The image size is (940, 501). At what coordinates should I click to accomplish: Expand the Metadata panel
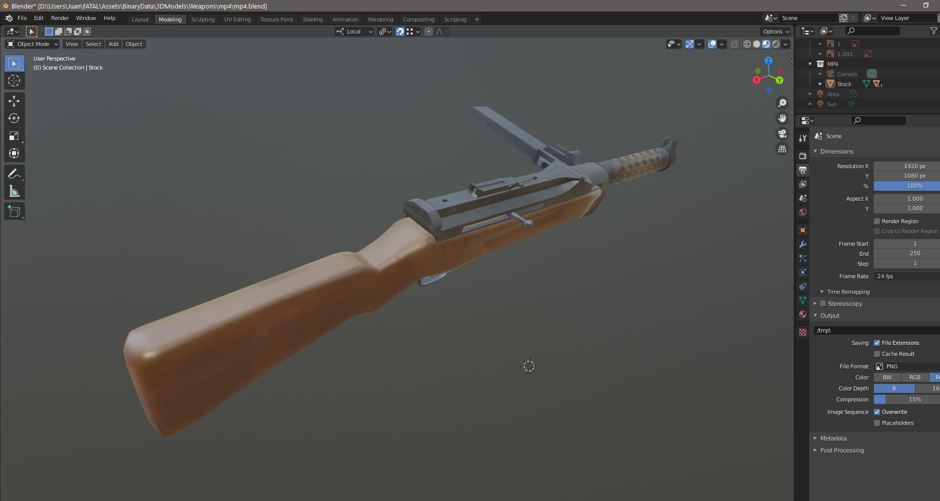pyautogui.click(x=833, y=438)
